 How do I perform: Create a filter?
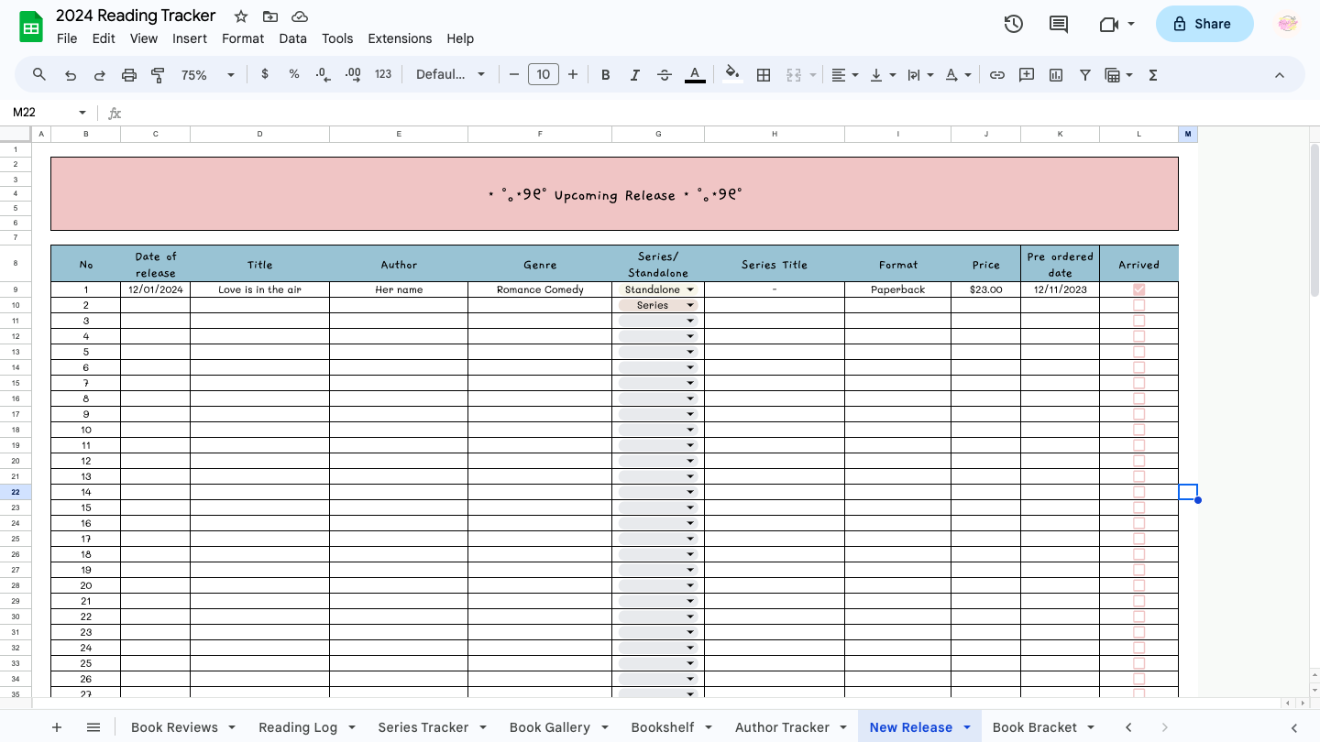click(x=1085, y=75)
